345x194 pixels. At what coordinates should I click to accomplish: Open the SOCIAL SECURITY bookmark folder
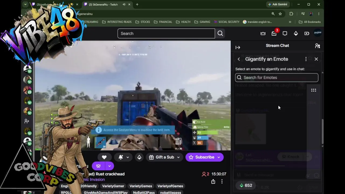226,22
